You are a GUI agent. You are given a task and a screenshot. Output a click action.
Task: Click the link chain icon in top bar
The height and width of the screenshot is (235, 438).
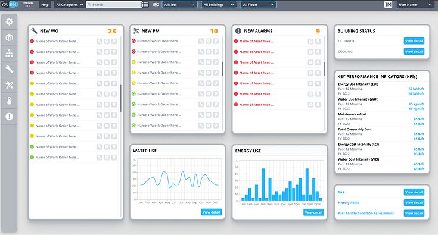(156, 4)
